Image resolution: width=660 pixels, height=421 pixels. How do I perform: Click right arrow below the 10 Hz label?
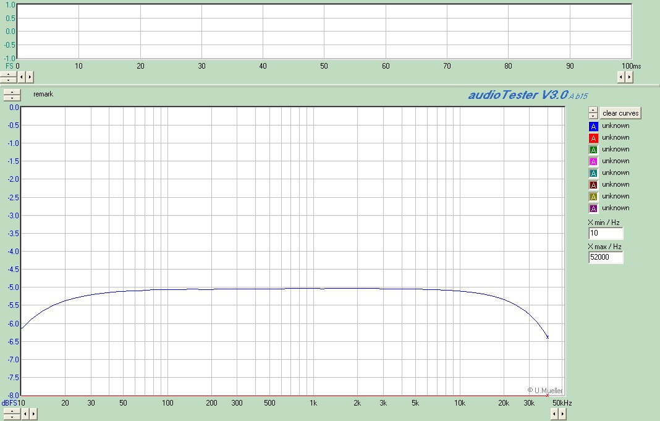pos(33,414)
